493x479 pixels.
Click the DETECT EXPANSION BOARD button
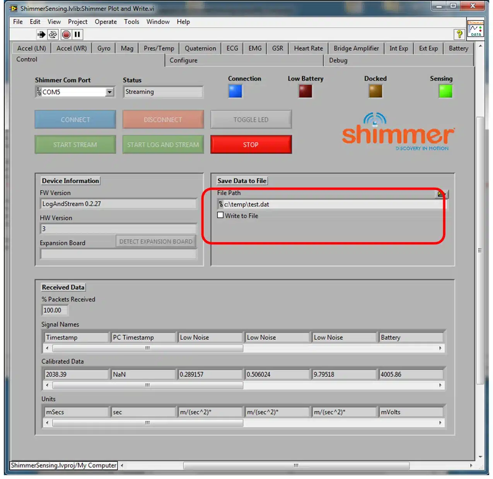click(156, 241)
